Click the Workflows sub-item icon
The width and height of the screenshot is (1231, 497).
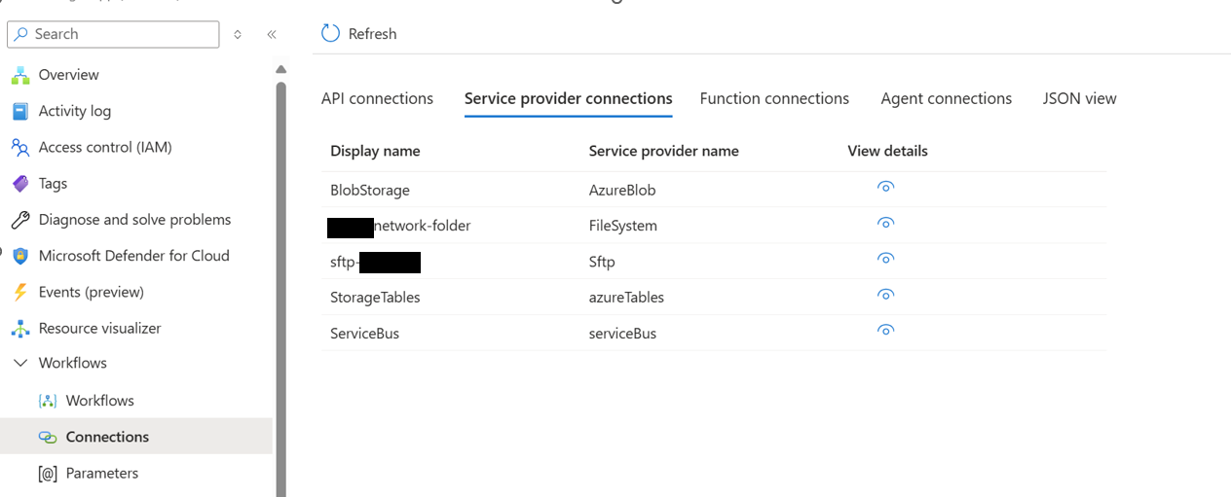pyautogui.click(x=48, y=401)
